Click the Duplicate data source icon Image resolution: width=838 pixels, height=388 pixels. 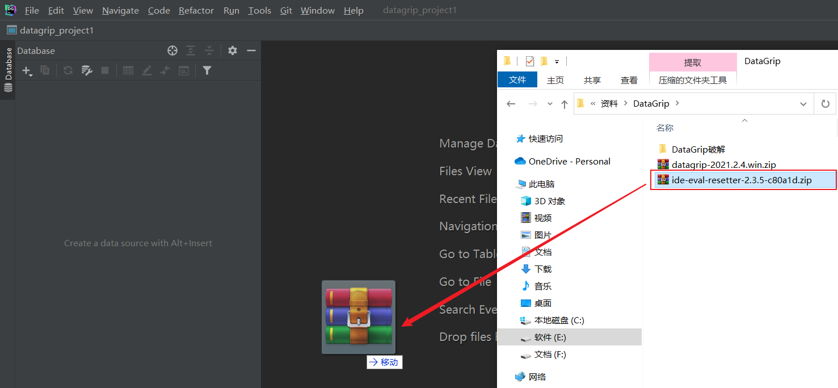pos(45,70)
